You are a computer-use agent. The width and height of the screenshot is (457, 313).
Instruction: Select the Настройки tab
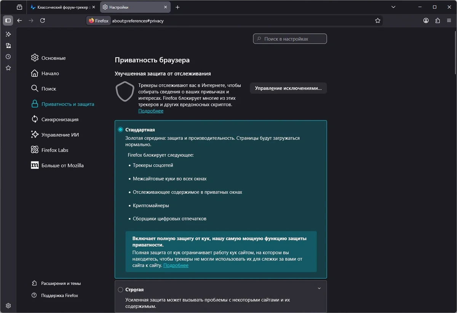pos(135,7)
